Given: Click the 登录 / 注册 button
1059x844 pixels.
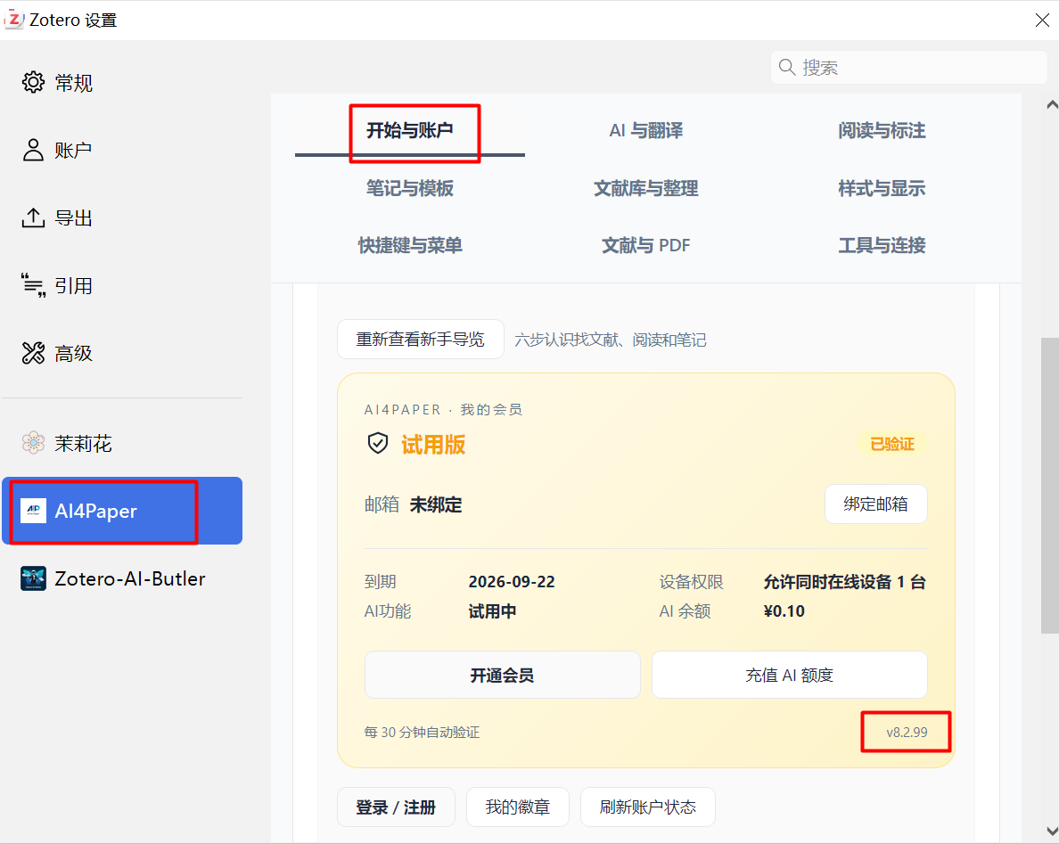Looking at the screenshot, I should tap(396, 807).
